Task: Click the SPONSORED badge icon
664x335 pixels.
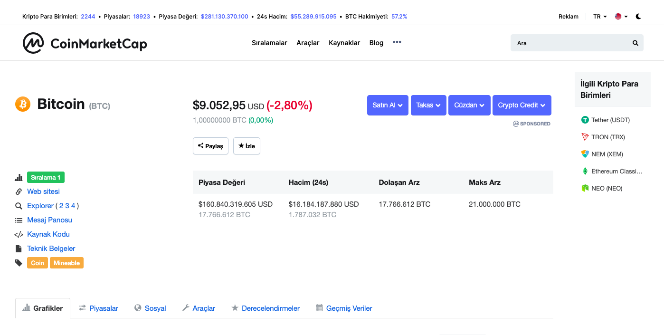Action: 516,124
